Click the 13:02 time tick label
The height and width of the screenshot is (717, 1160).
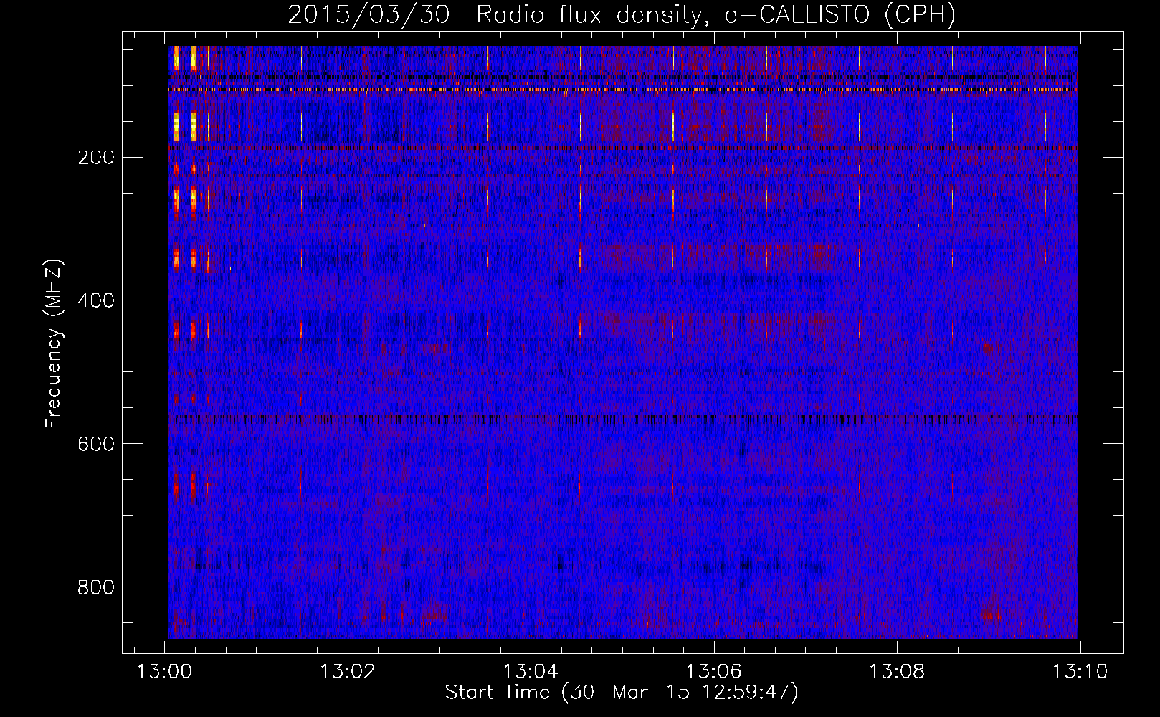tap(348, 672)
